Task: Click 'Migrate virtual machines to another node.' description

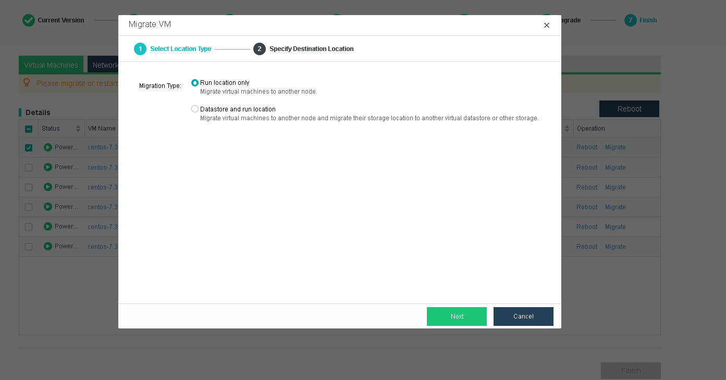Action: pos(259,92)
